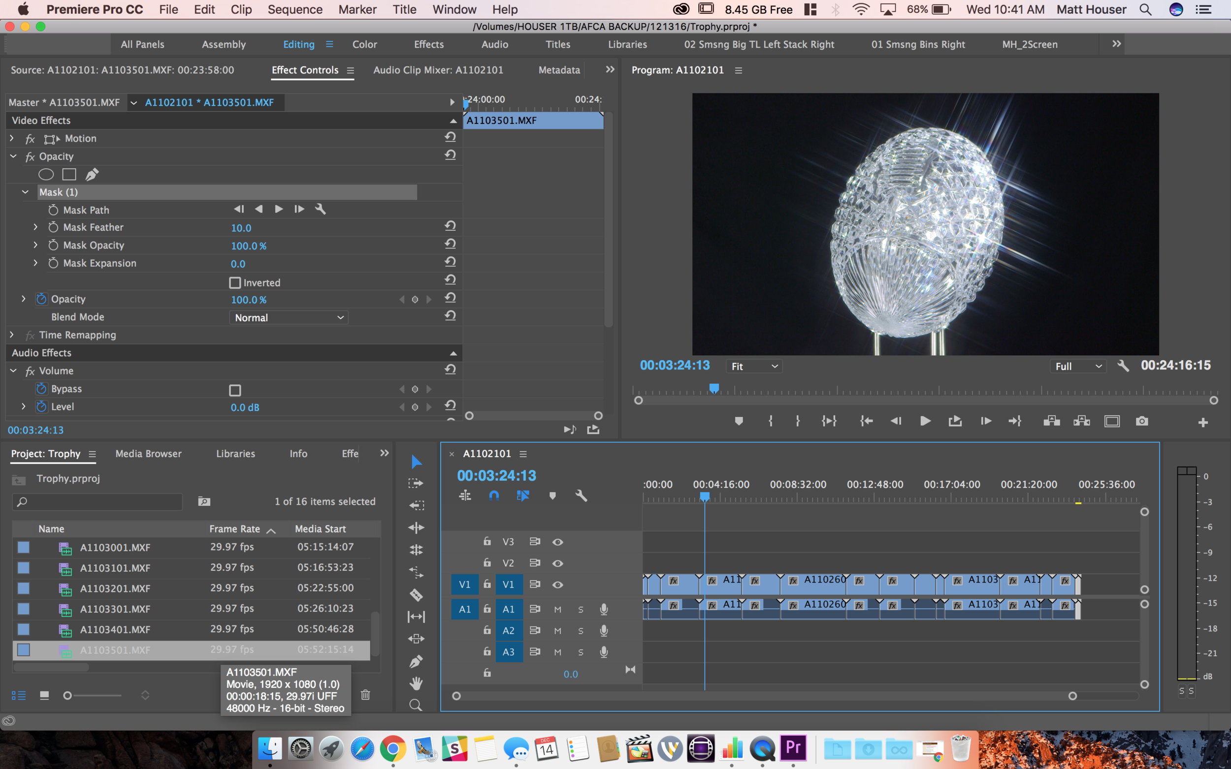Viewport: 1231px width, 769px height.
Task: Switch to the Media Browser tab
Action: point(148,454)
